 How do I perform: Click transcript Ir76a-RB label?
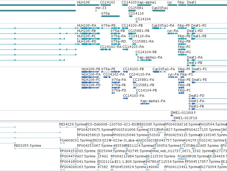[118, 31]
